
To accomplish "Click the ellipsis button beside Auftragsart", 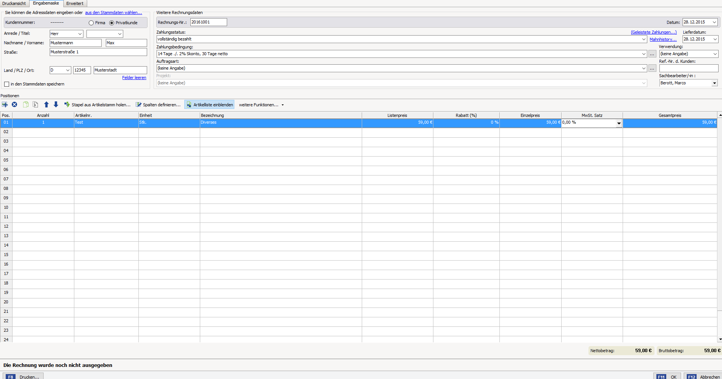I will (x=652, y=68).
